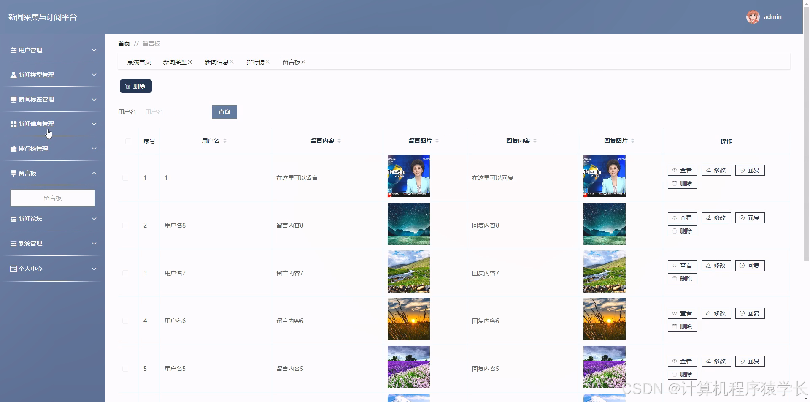Sort by 用户名 column arrows
This screenshot has width=810, height=402.
pos(225,141)
